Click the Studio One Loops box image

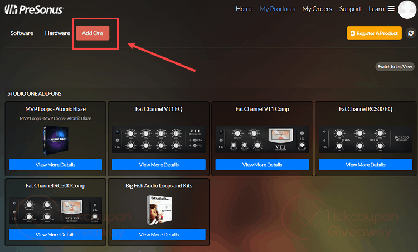159,210
